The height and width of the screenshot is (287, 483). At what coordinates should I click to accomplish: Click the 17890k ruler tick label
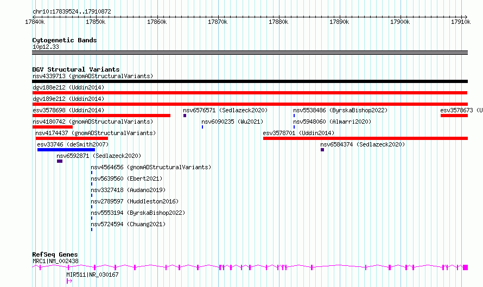pos(339,22)
